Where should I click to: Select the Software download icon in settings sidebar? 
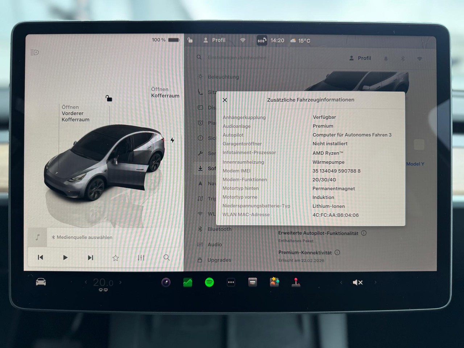pos(200,168)
